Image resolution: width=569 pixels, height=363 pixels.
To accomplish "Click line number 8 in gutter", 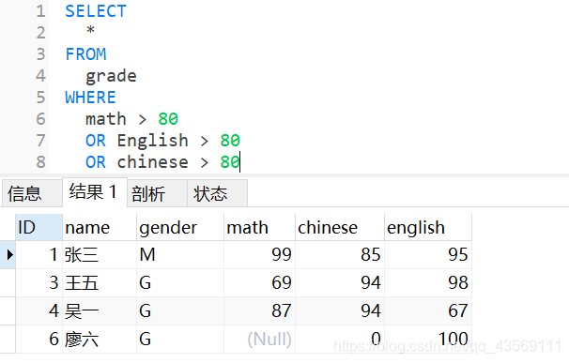I will click(40, 162).
